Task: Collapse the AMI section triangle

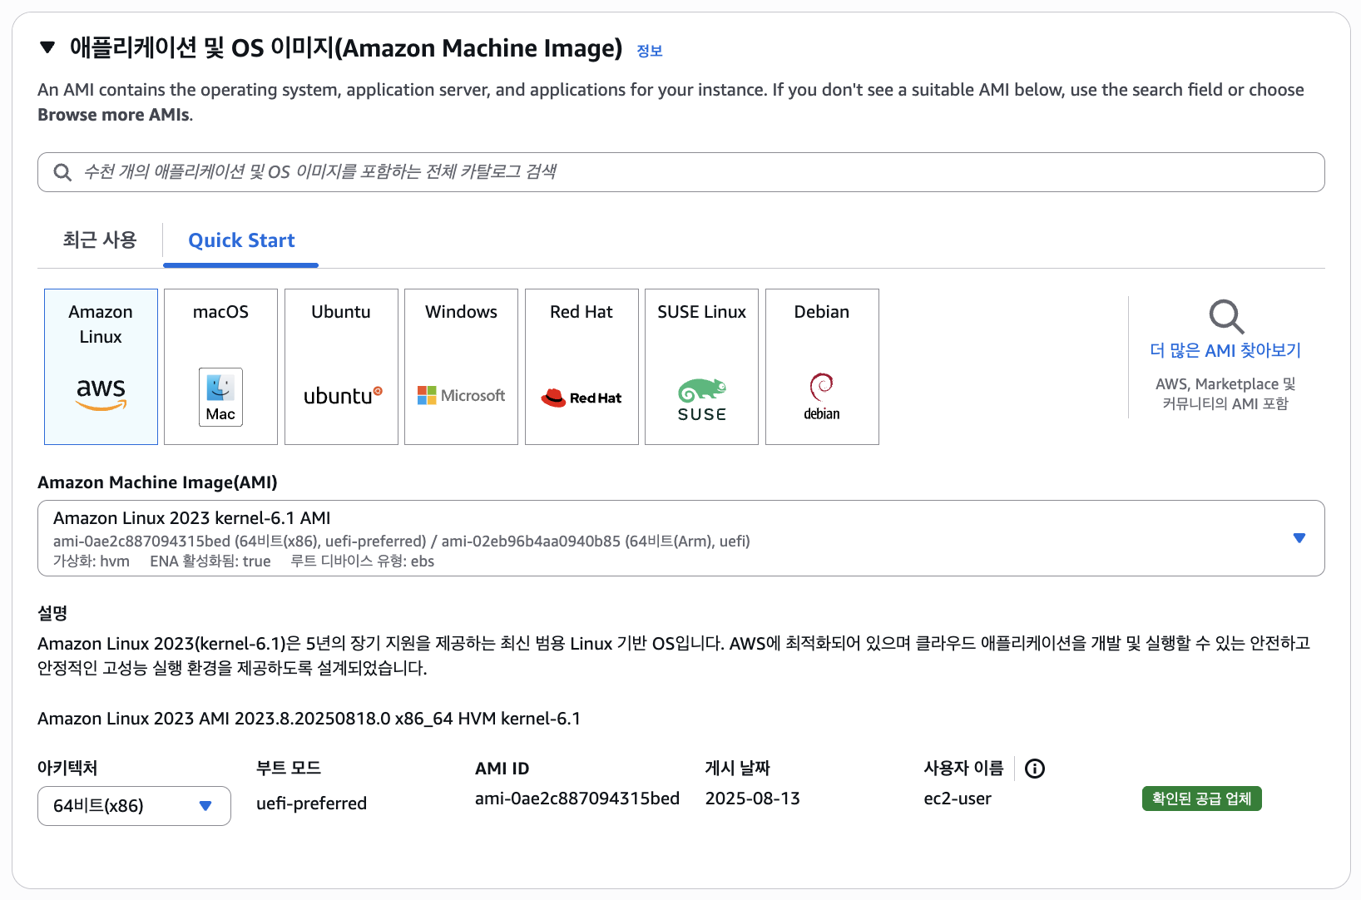Action: [x=47, y=47]
